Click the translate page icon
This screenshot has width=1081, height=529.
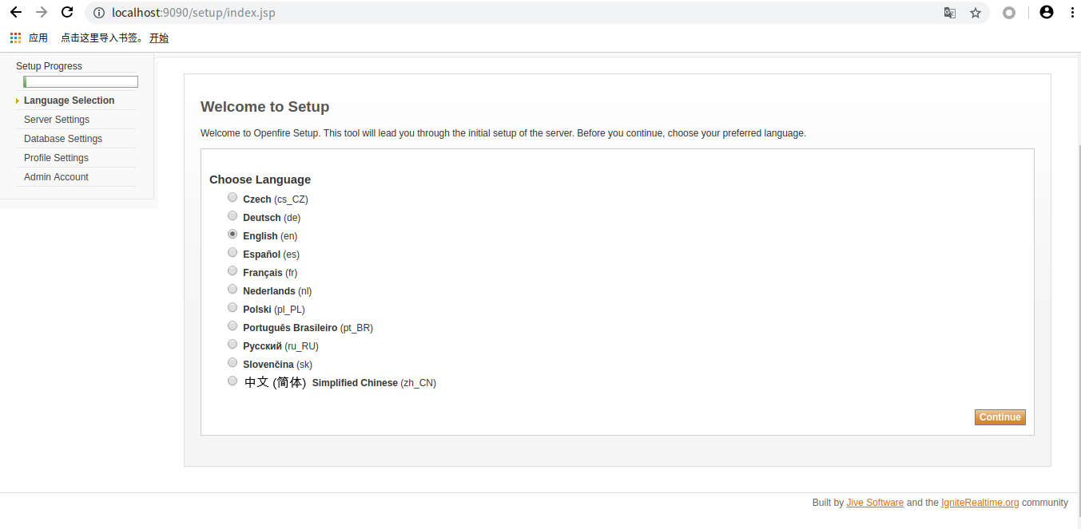(950, 13)
